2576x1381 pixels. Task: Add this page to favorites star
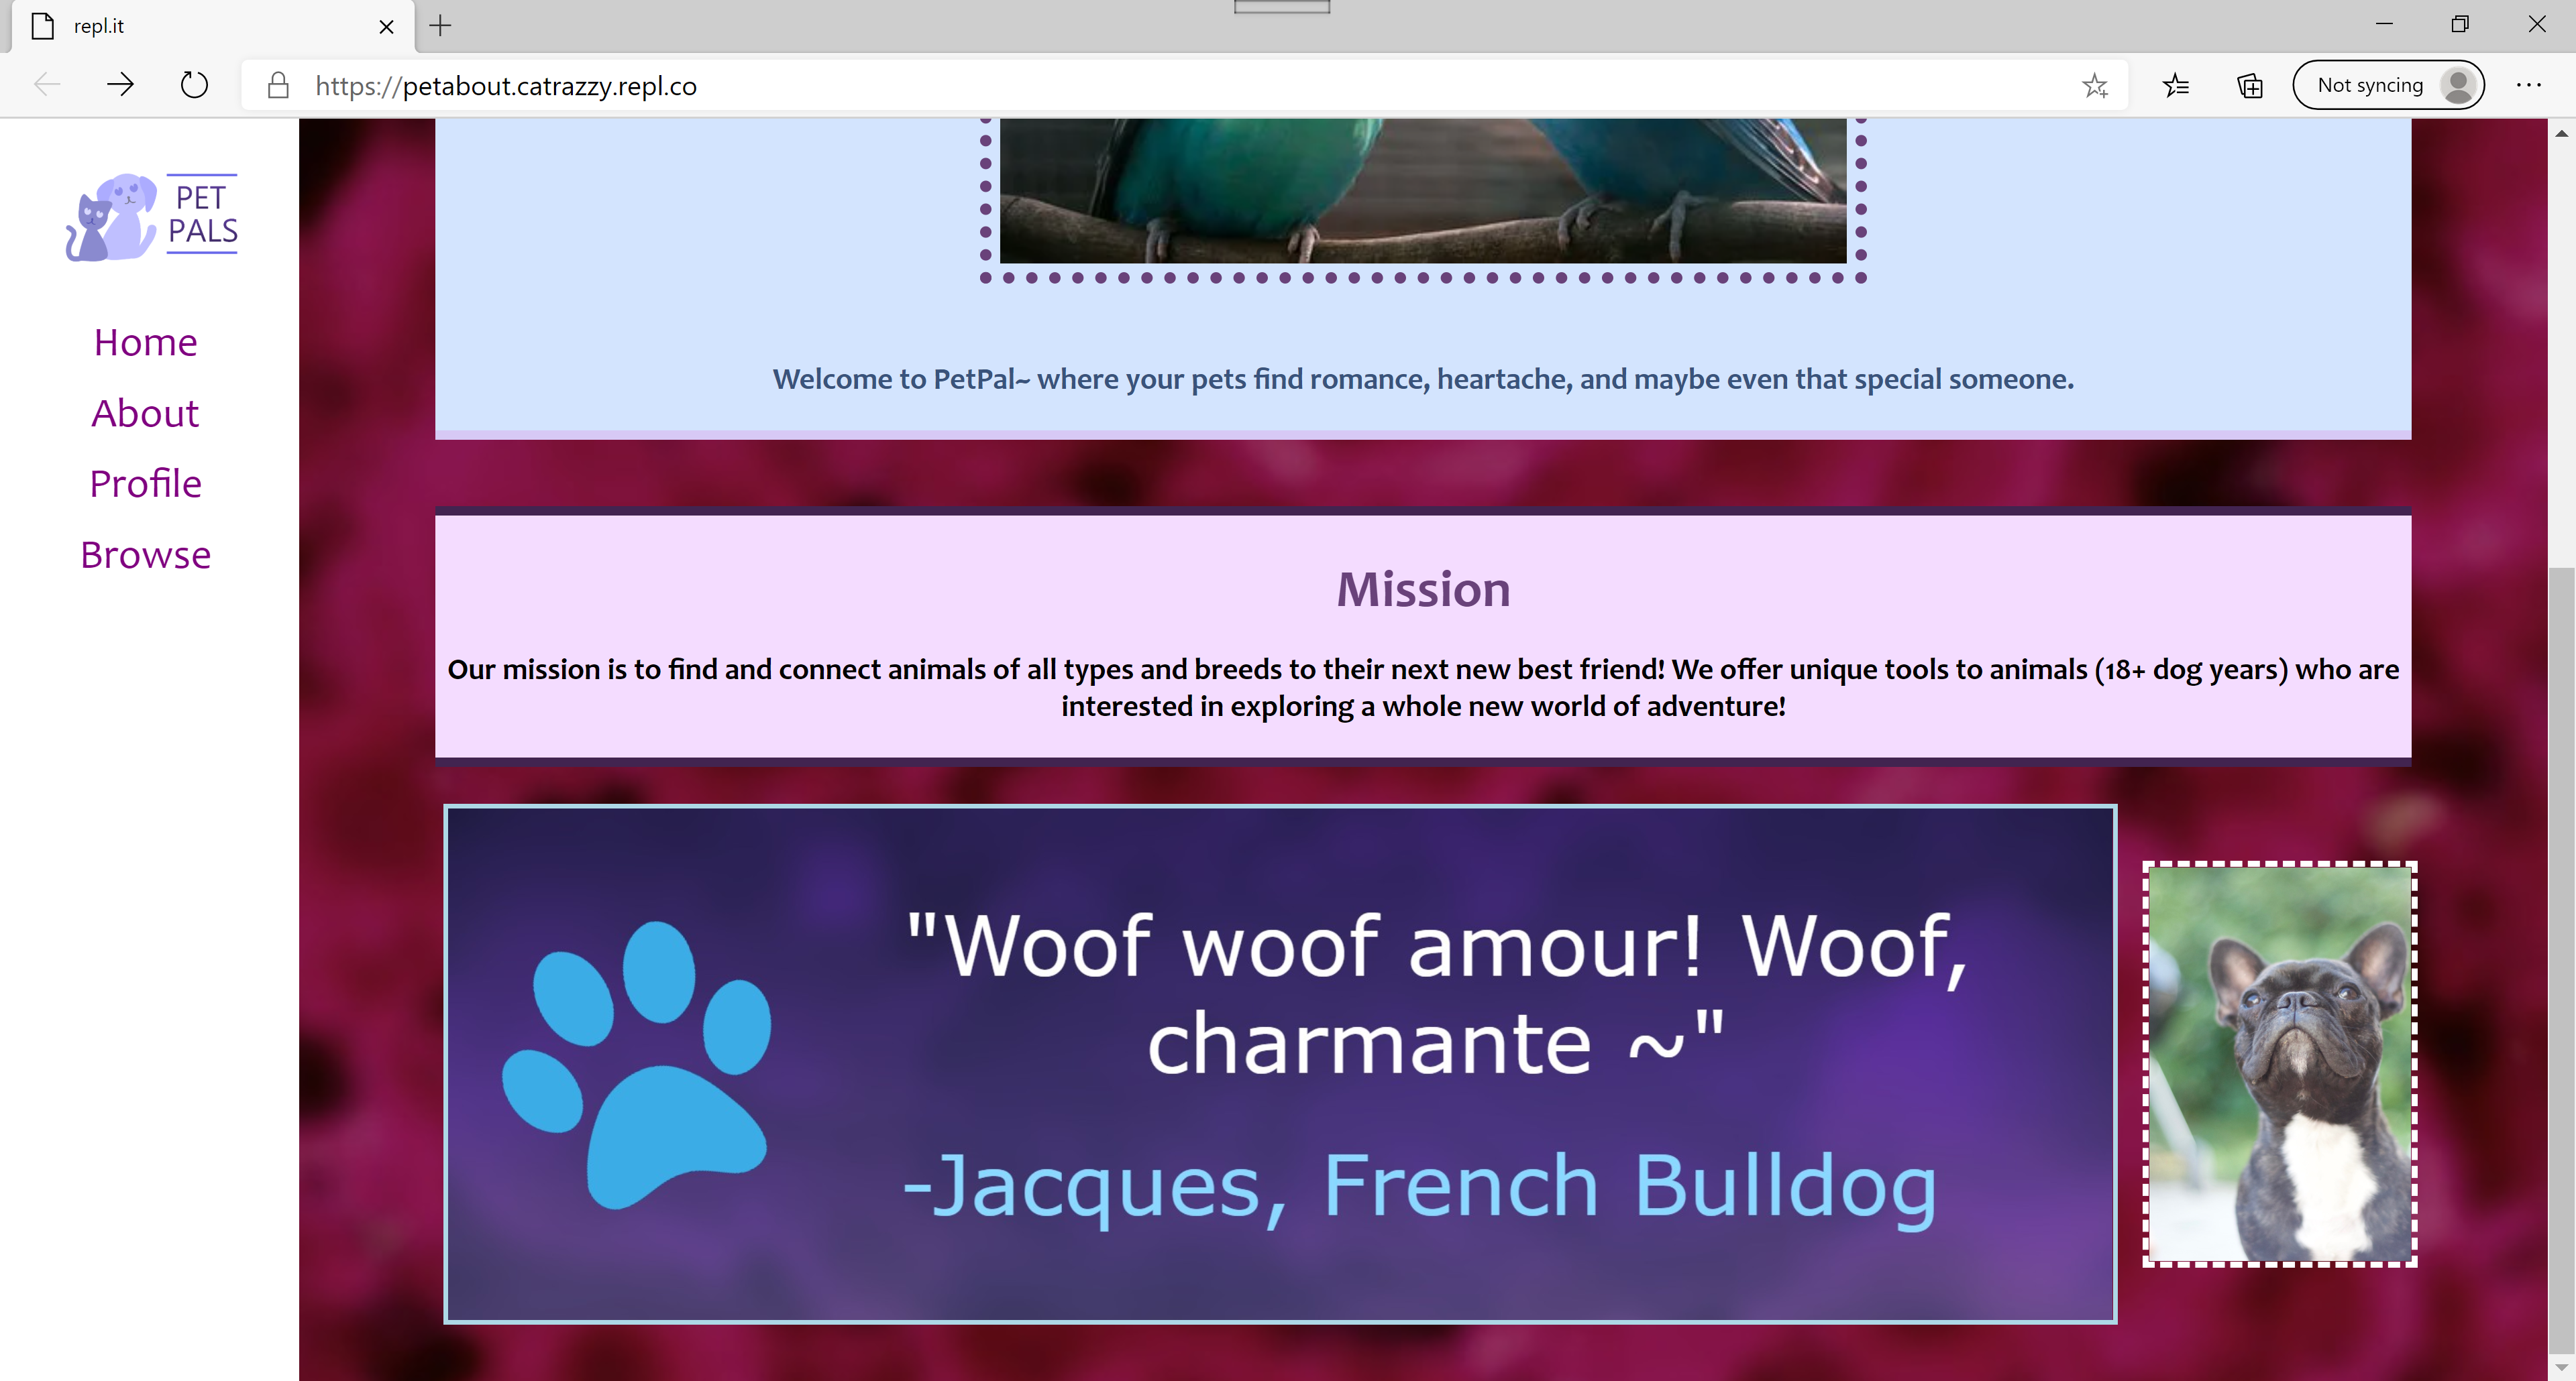(2094, 86)
